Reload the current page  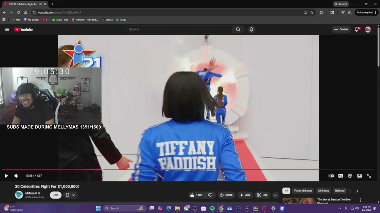coord(18,12)
